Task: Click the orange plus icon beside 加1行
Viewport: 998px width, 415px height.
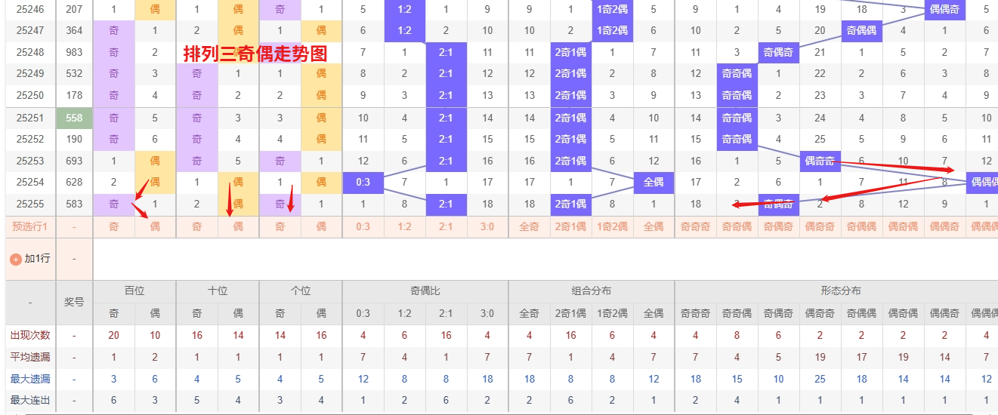Action: pos(15,259)
